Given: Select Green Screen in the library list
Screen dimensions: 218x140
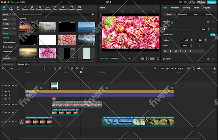Looking at the screenshot, I should pyautogui.click(x=8, y=47).
